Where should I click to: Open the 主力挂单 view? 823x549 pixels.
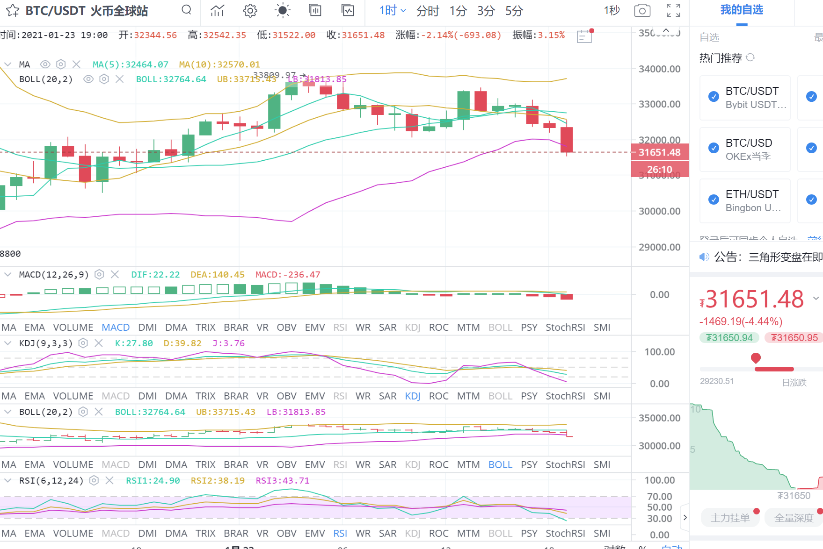(730, 518)
